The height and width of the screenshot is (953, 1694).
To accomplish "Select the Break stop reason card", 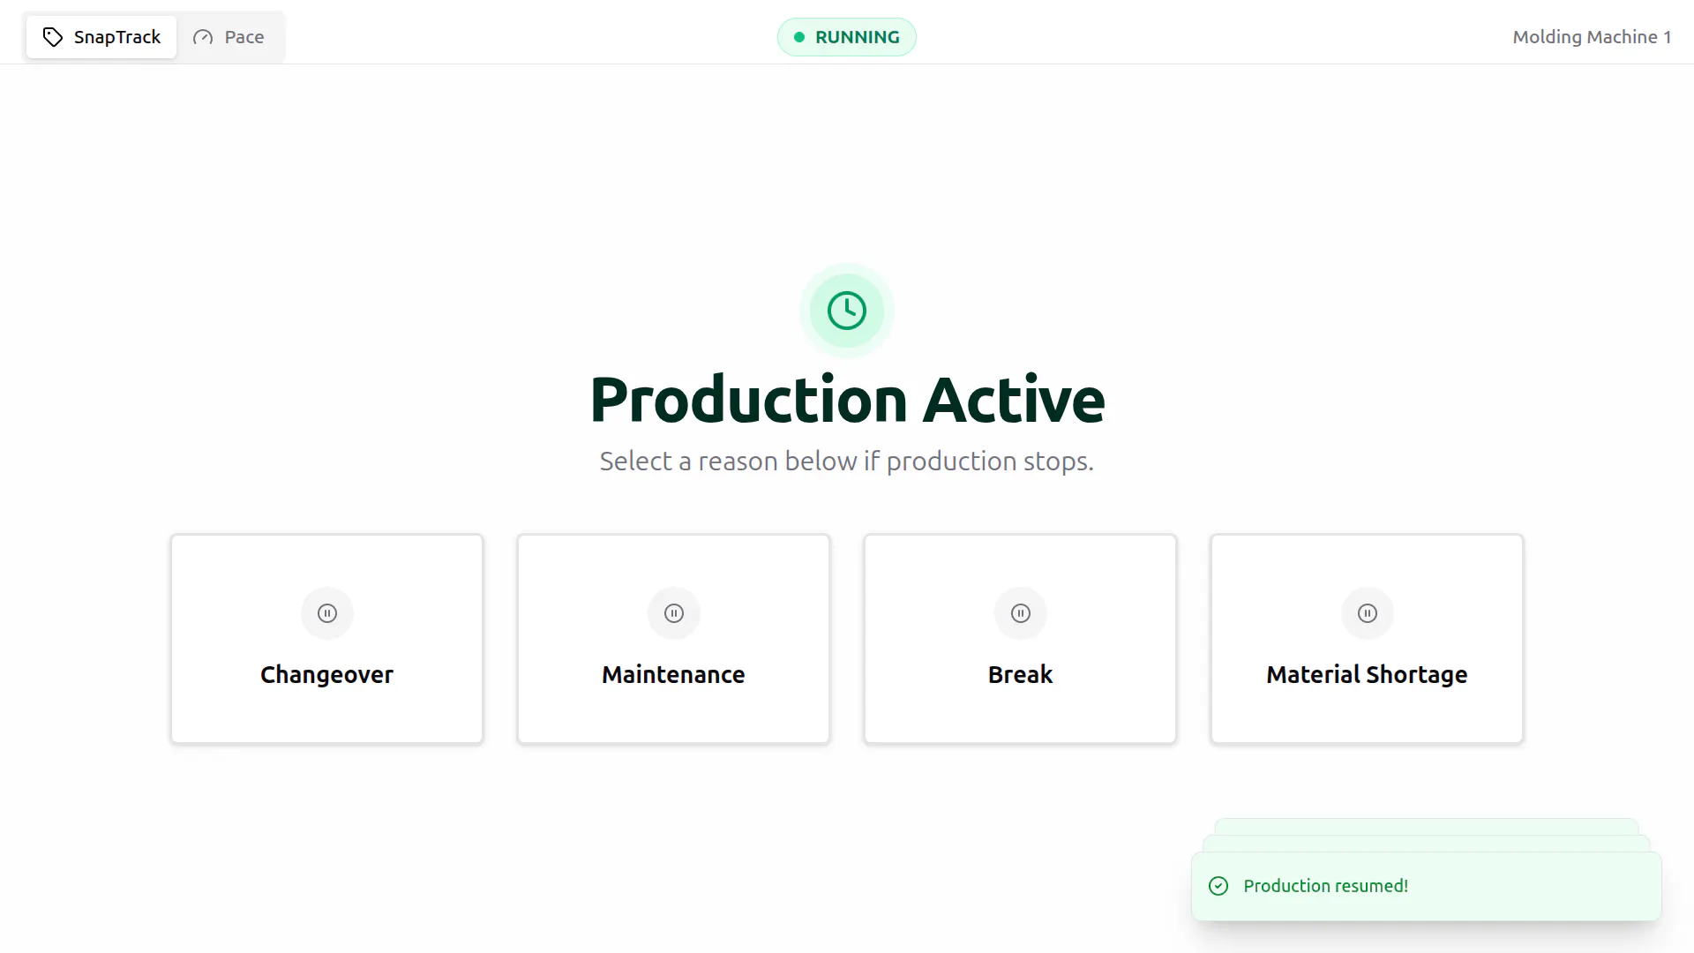I will (x=1021, y=639).
